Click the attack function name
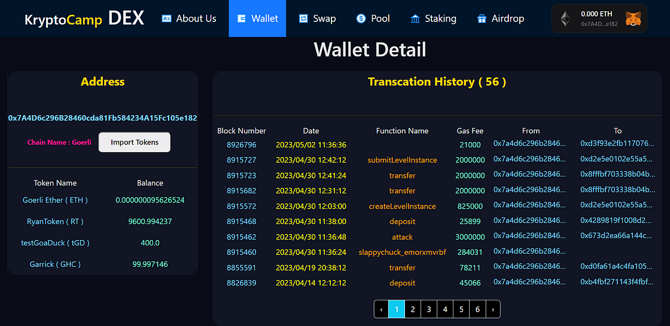Screen dimensions: 670x326 402,237
